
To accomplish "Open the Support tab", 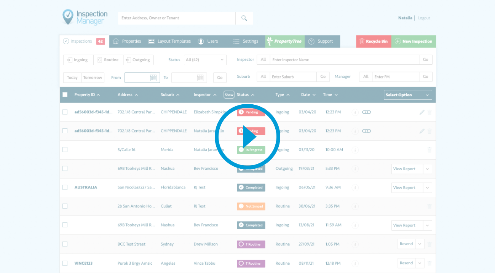I will 321,41.
